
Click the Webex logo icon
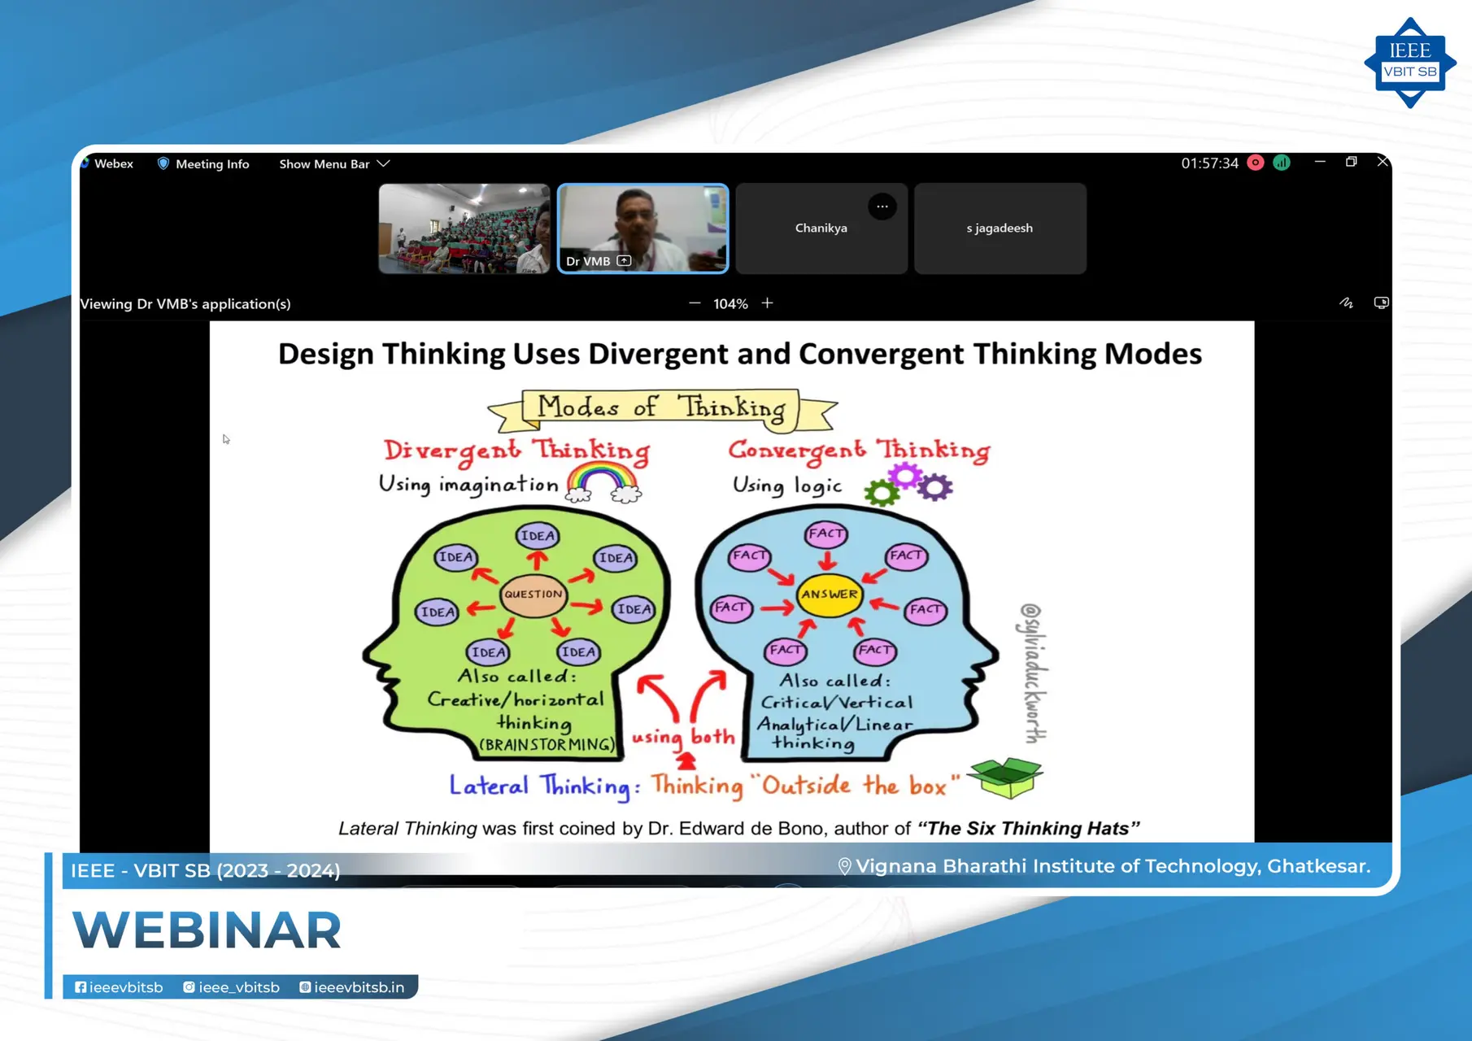[x=85, y=163]
